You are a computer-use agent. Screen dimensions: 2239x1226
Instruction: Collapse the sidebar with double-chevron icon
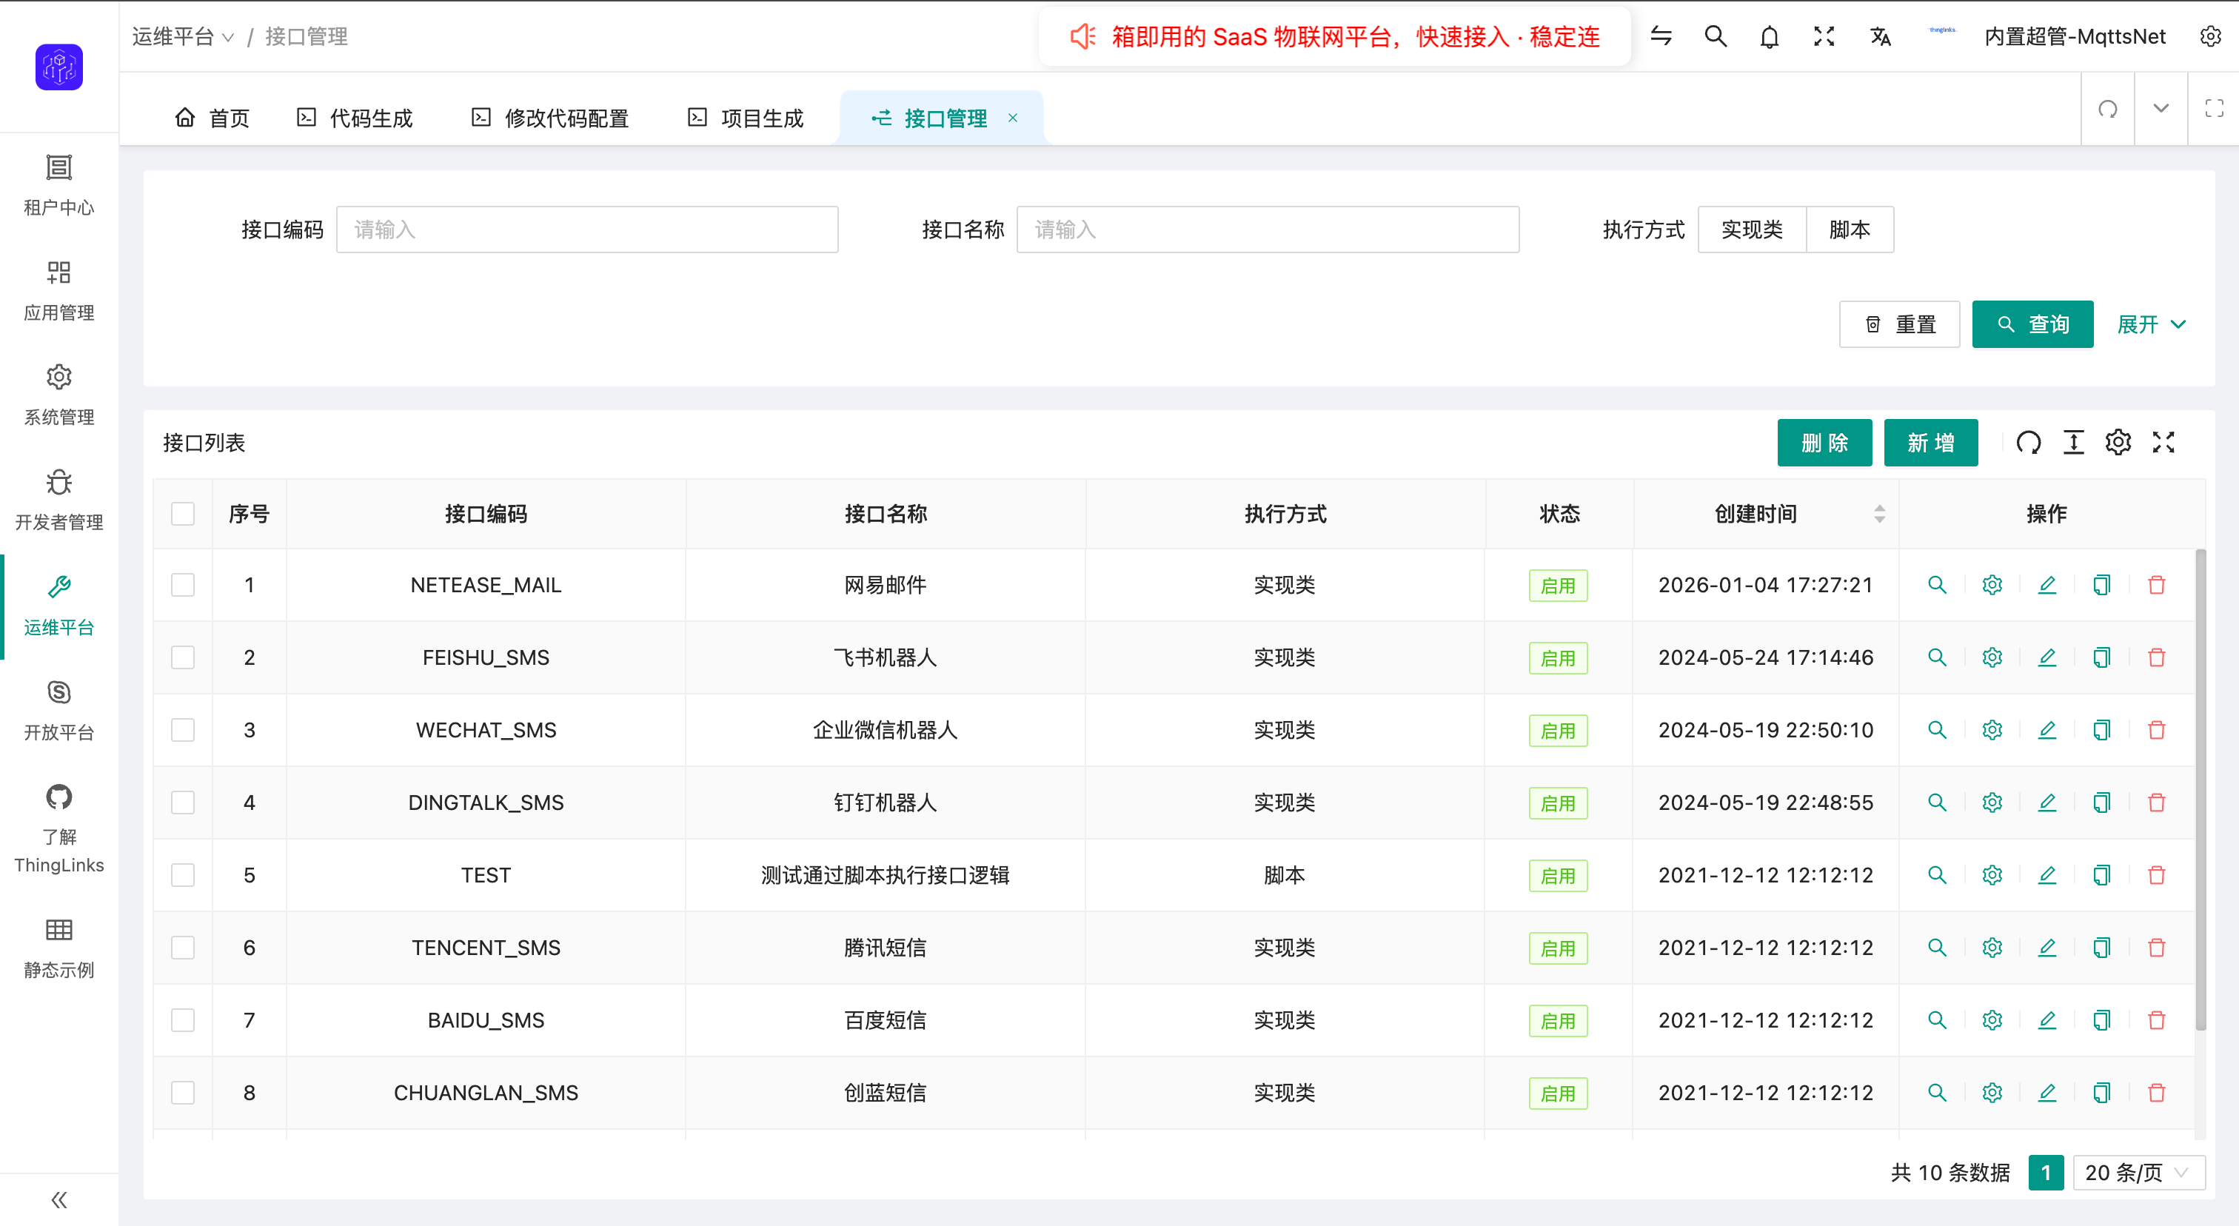[59, 1200]
